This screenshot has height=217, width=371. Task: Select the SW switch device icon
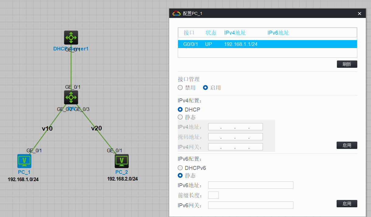coord(71,97)
